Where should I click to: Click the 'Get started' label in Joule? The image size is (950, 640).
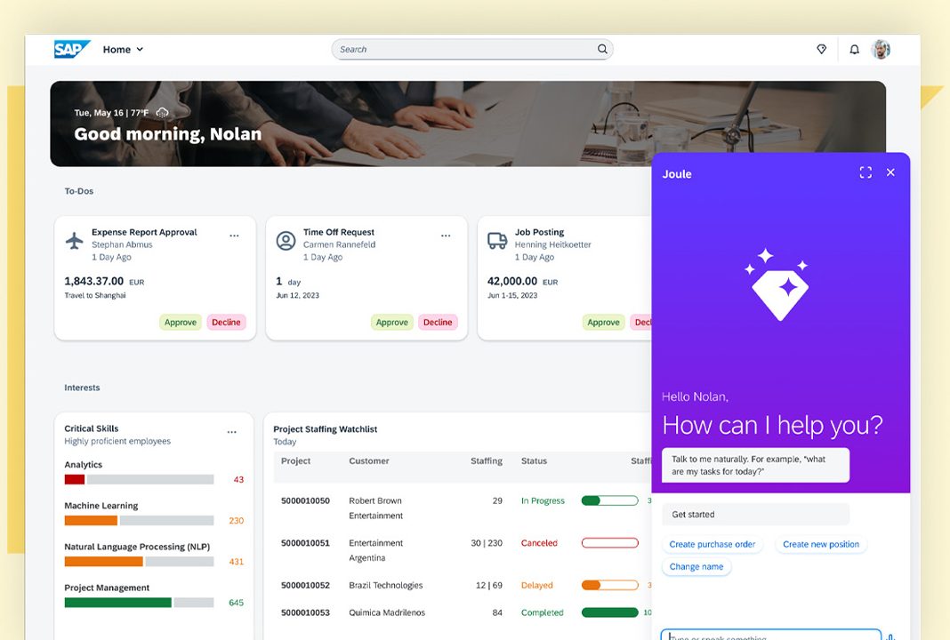click(693, 515)
